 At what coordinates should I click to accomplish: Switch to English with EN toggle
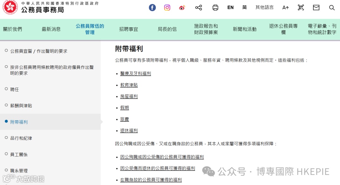coord(230,7)
